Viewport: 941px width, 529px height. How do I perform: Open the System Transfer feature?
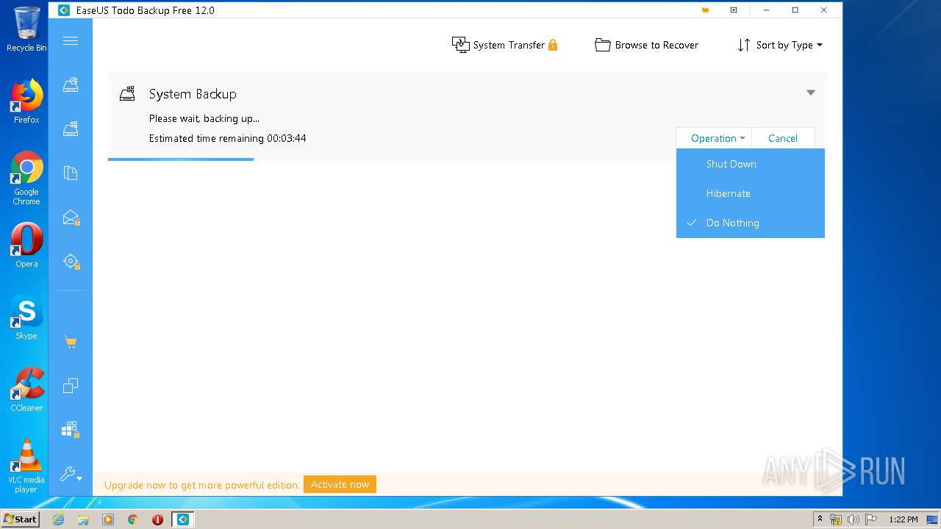505,45
